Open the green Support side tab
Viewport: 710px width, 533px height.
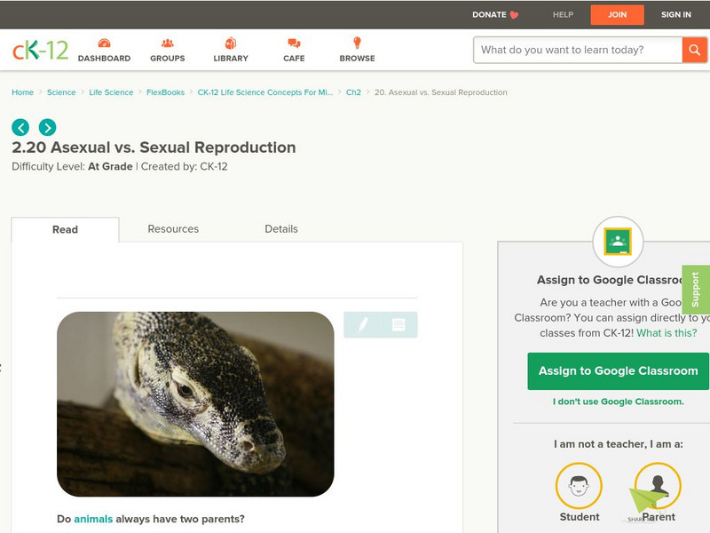click(696, 290)
